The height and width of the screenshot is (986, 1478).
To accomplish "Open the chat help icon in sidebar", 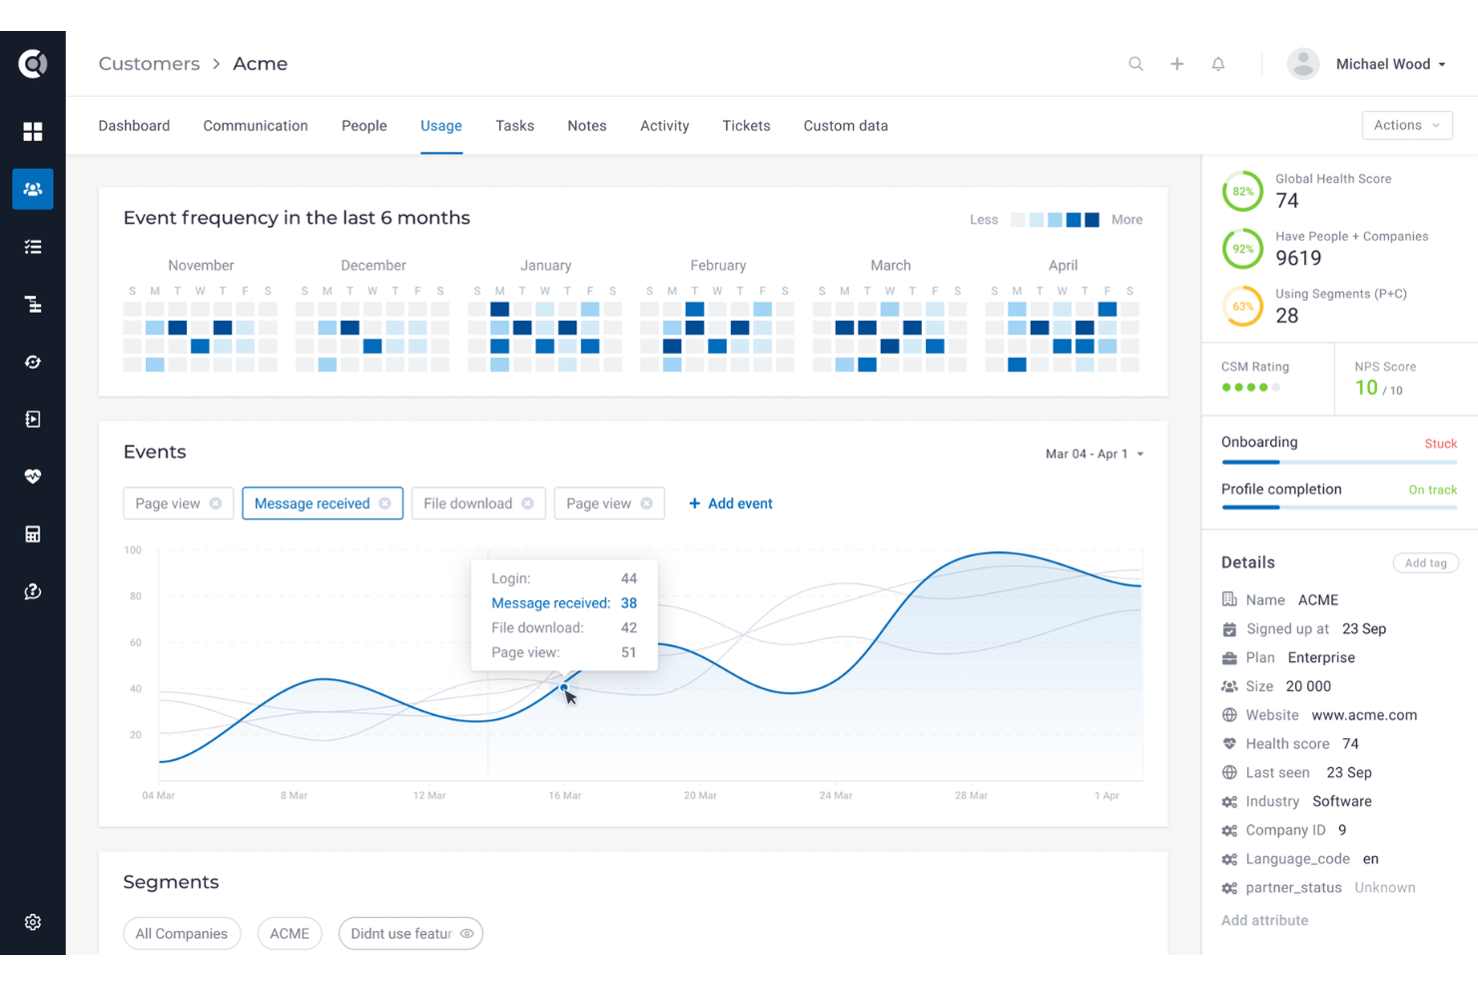I will tap(33, 590).
